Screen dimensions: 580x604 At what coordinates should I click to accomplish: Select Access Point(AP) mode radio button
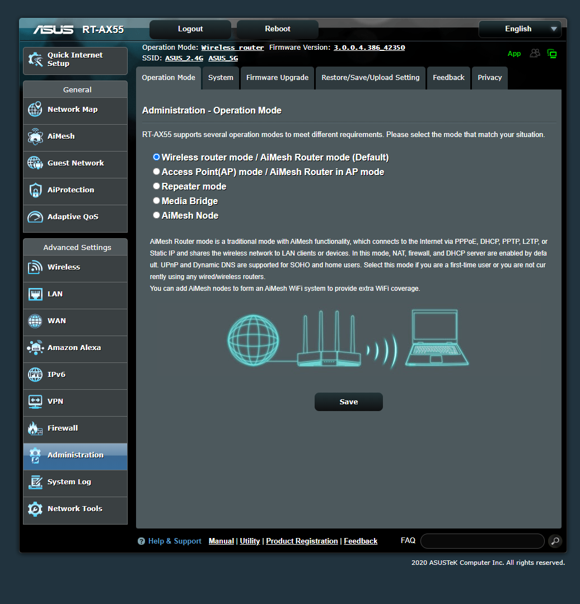[x=156, y=172]
